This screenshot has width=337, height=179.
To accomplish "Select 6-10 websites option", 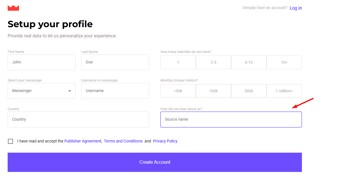I will pyautogui.click(x=249, y=62).
